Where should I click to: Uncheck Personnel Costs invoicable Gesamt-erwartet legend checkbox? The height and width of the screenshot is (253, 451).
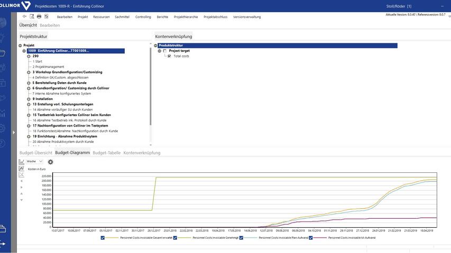[x=103, y=238]
